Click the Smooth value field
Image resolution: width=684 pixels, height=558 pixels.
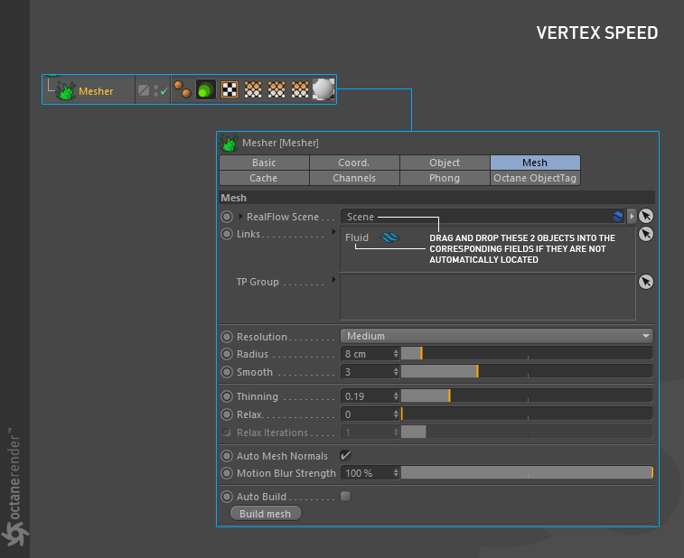367,372
